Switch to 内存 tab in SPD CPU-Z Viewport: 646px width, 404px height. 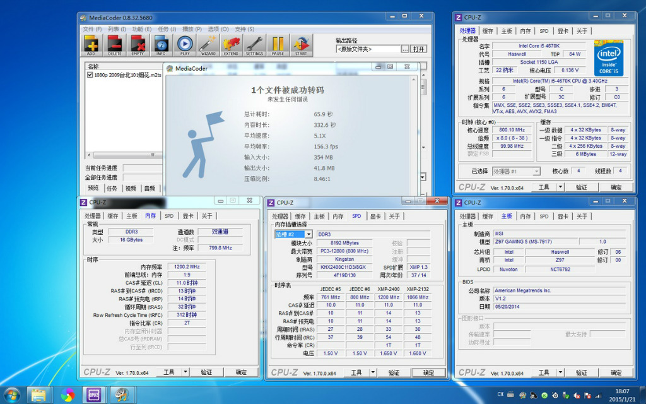pyautogui.click(x=338, y=216)
